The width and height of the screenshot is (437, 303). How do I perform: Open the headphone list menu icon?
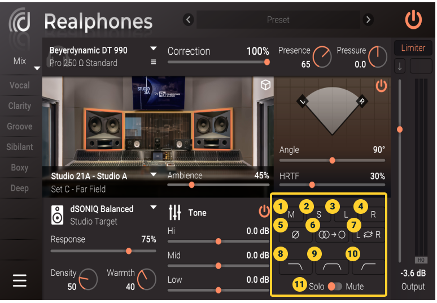(153, 62)
